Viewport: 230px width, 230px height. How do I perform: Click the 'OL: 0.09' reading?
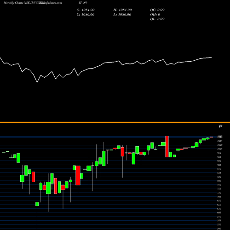pos(157,19)
